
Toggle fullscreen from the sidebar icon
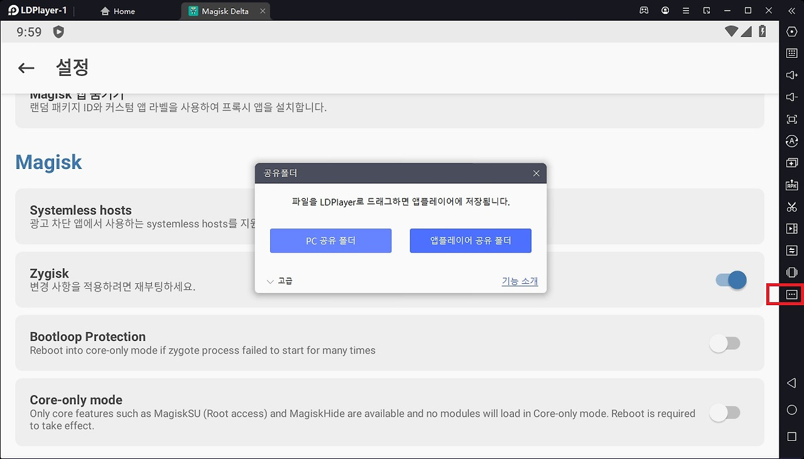(x=791, y=119)
